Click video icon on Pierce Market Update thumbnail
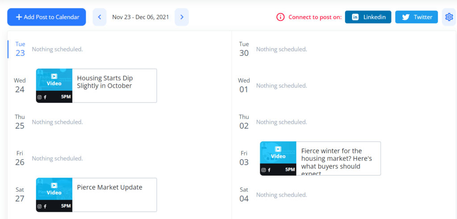The image size is (457, 219). point(54,185)
